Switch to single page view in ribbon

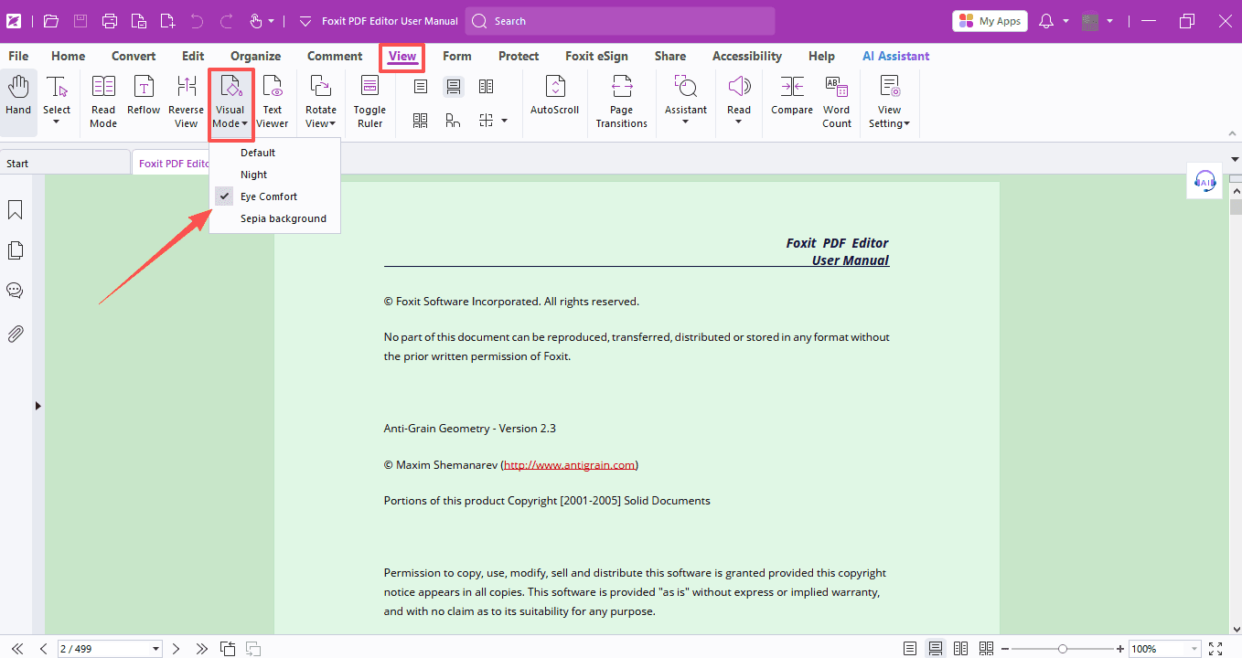click(421, 87)
